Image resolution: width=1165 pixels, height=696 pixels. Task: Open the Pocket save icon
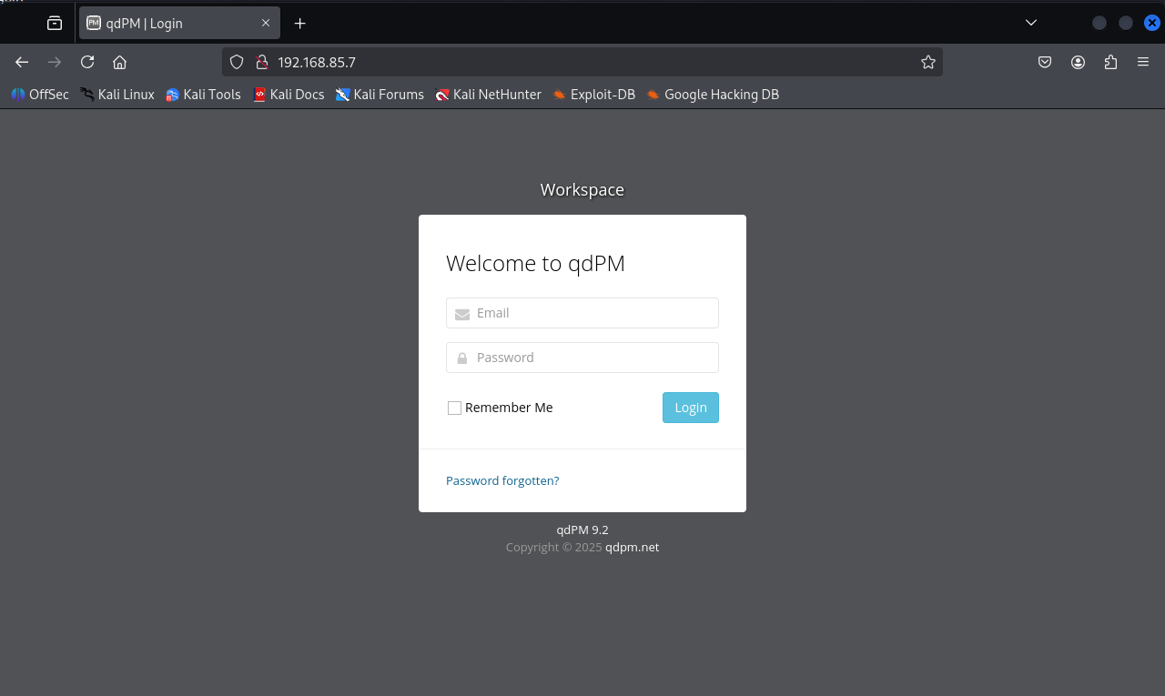pos(1045,62)
